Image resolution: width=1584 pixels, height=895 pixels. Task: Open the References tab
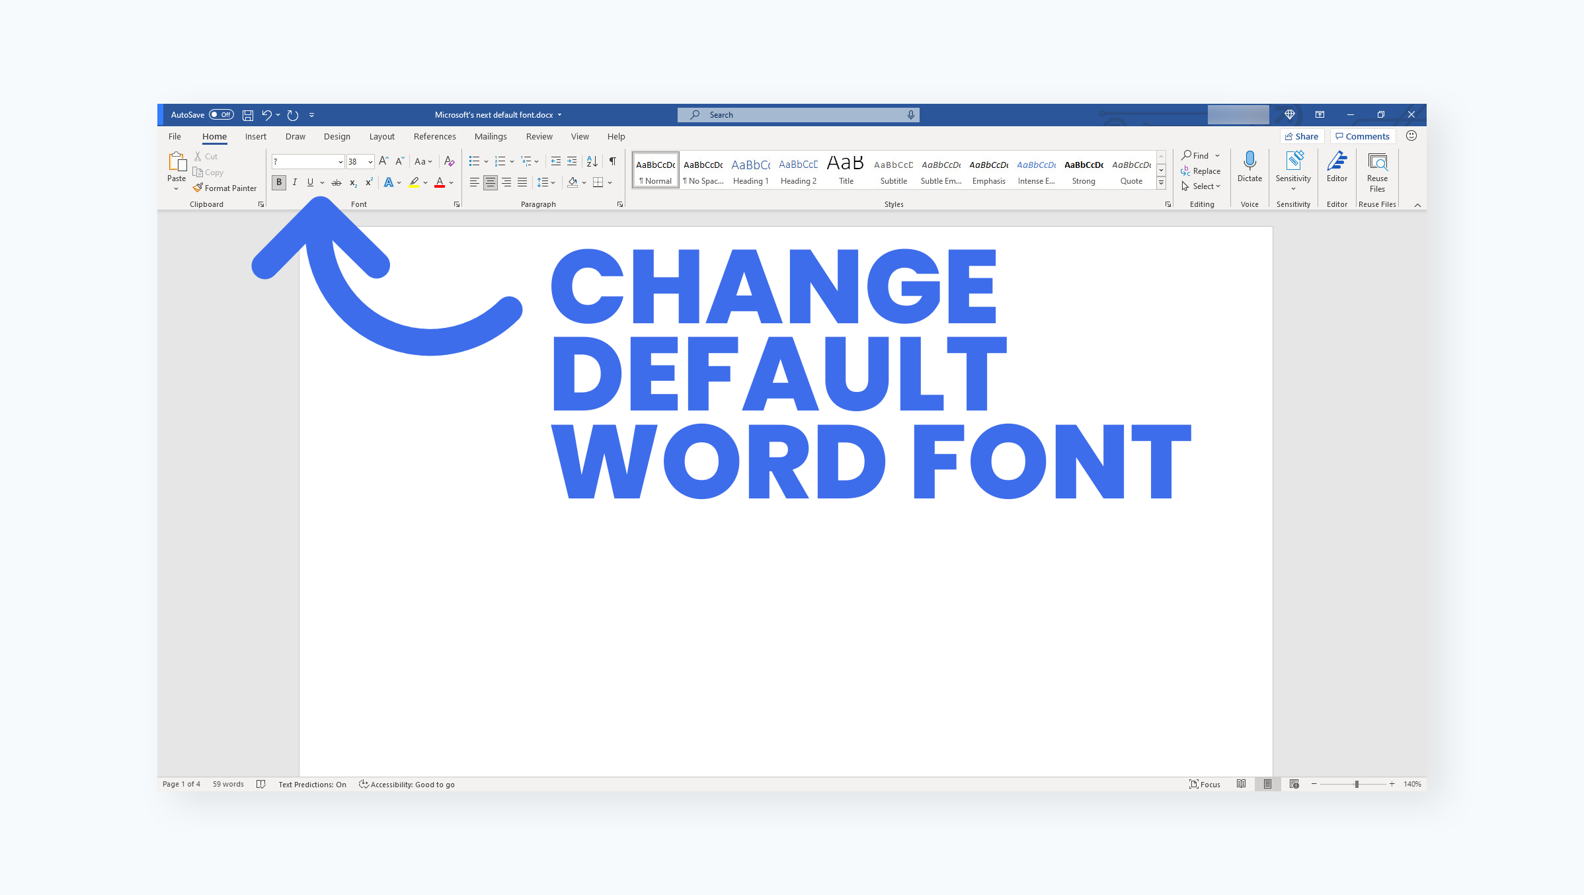click(x=434, y=137)
